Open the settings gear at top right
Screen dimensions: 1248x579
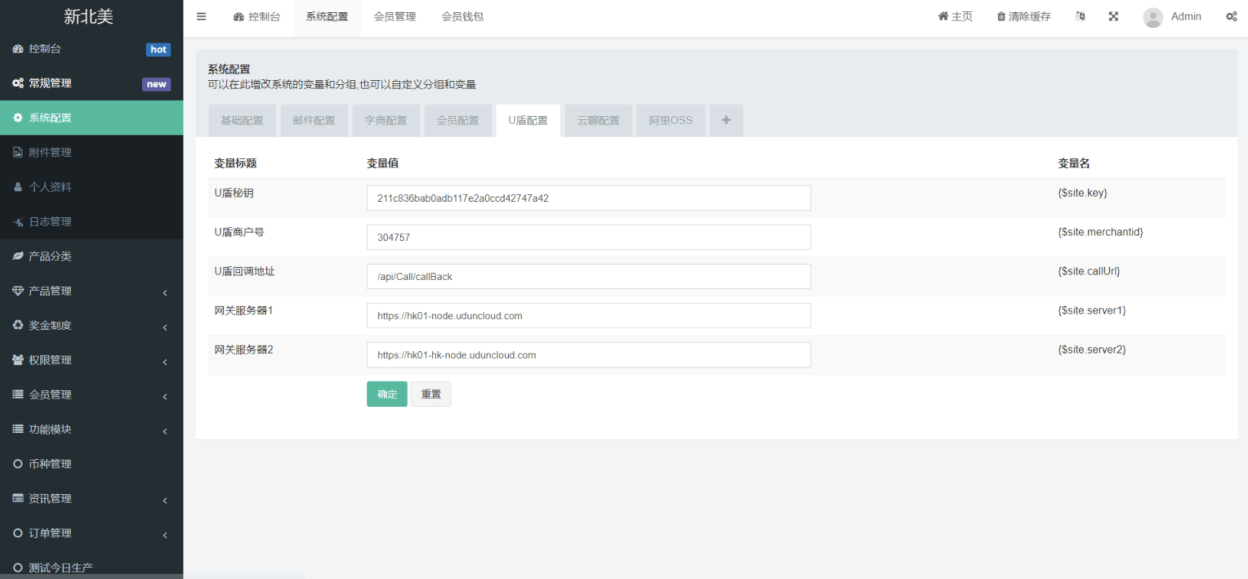click(x=1232, y=16)
